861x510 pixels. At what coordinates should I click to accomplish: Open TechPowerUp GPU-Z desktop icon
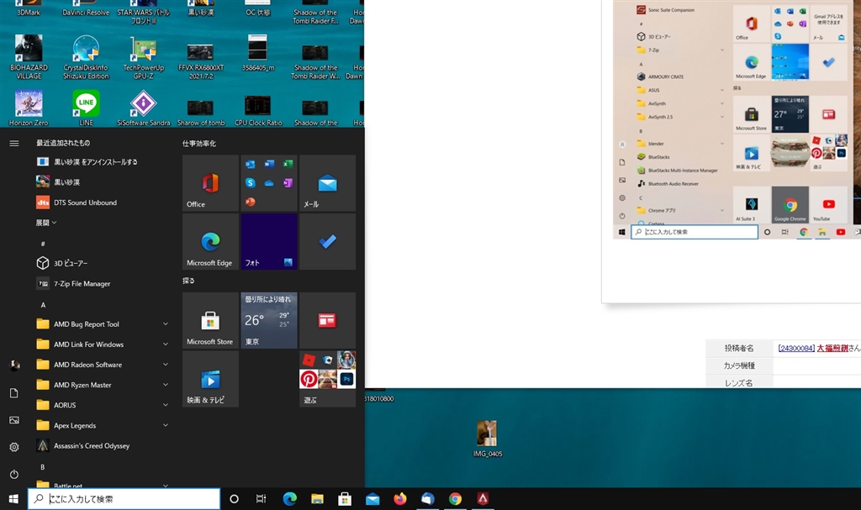coord(143,57)
